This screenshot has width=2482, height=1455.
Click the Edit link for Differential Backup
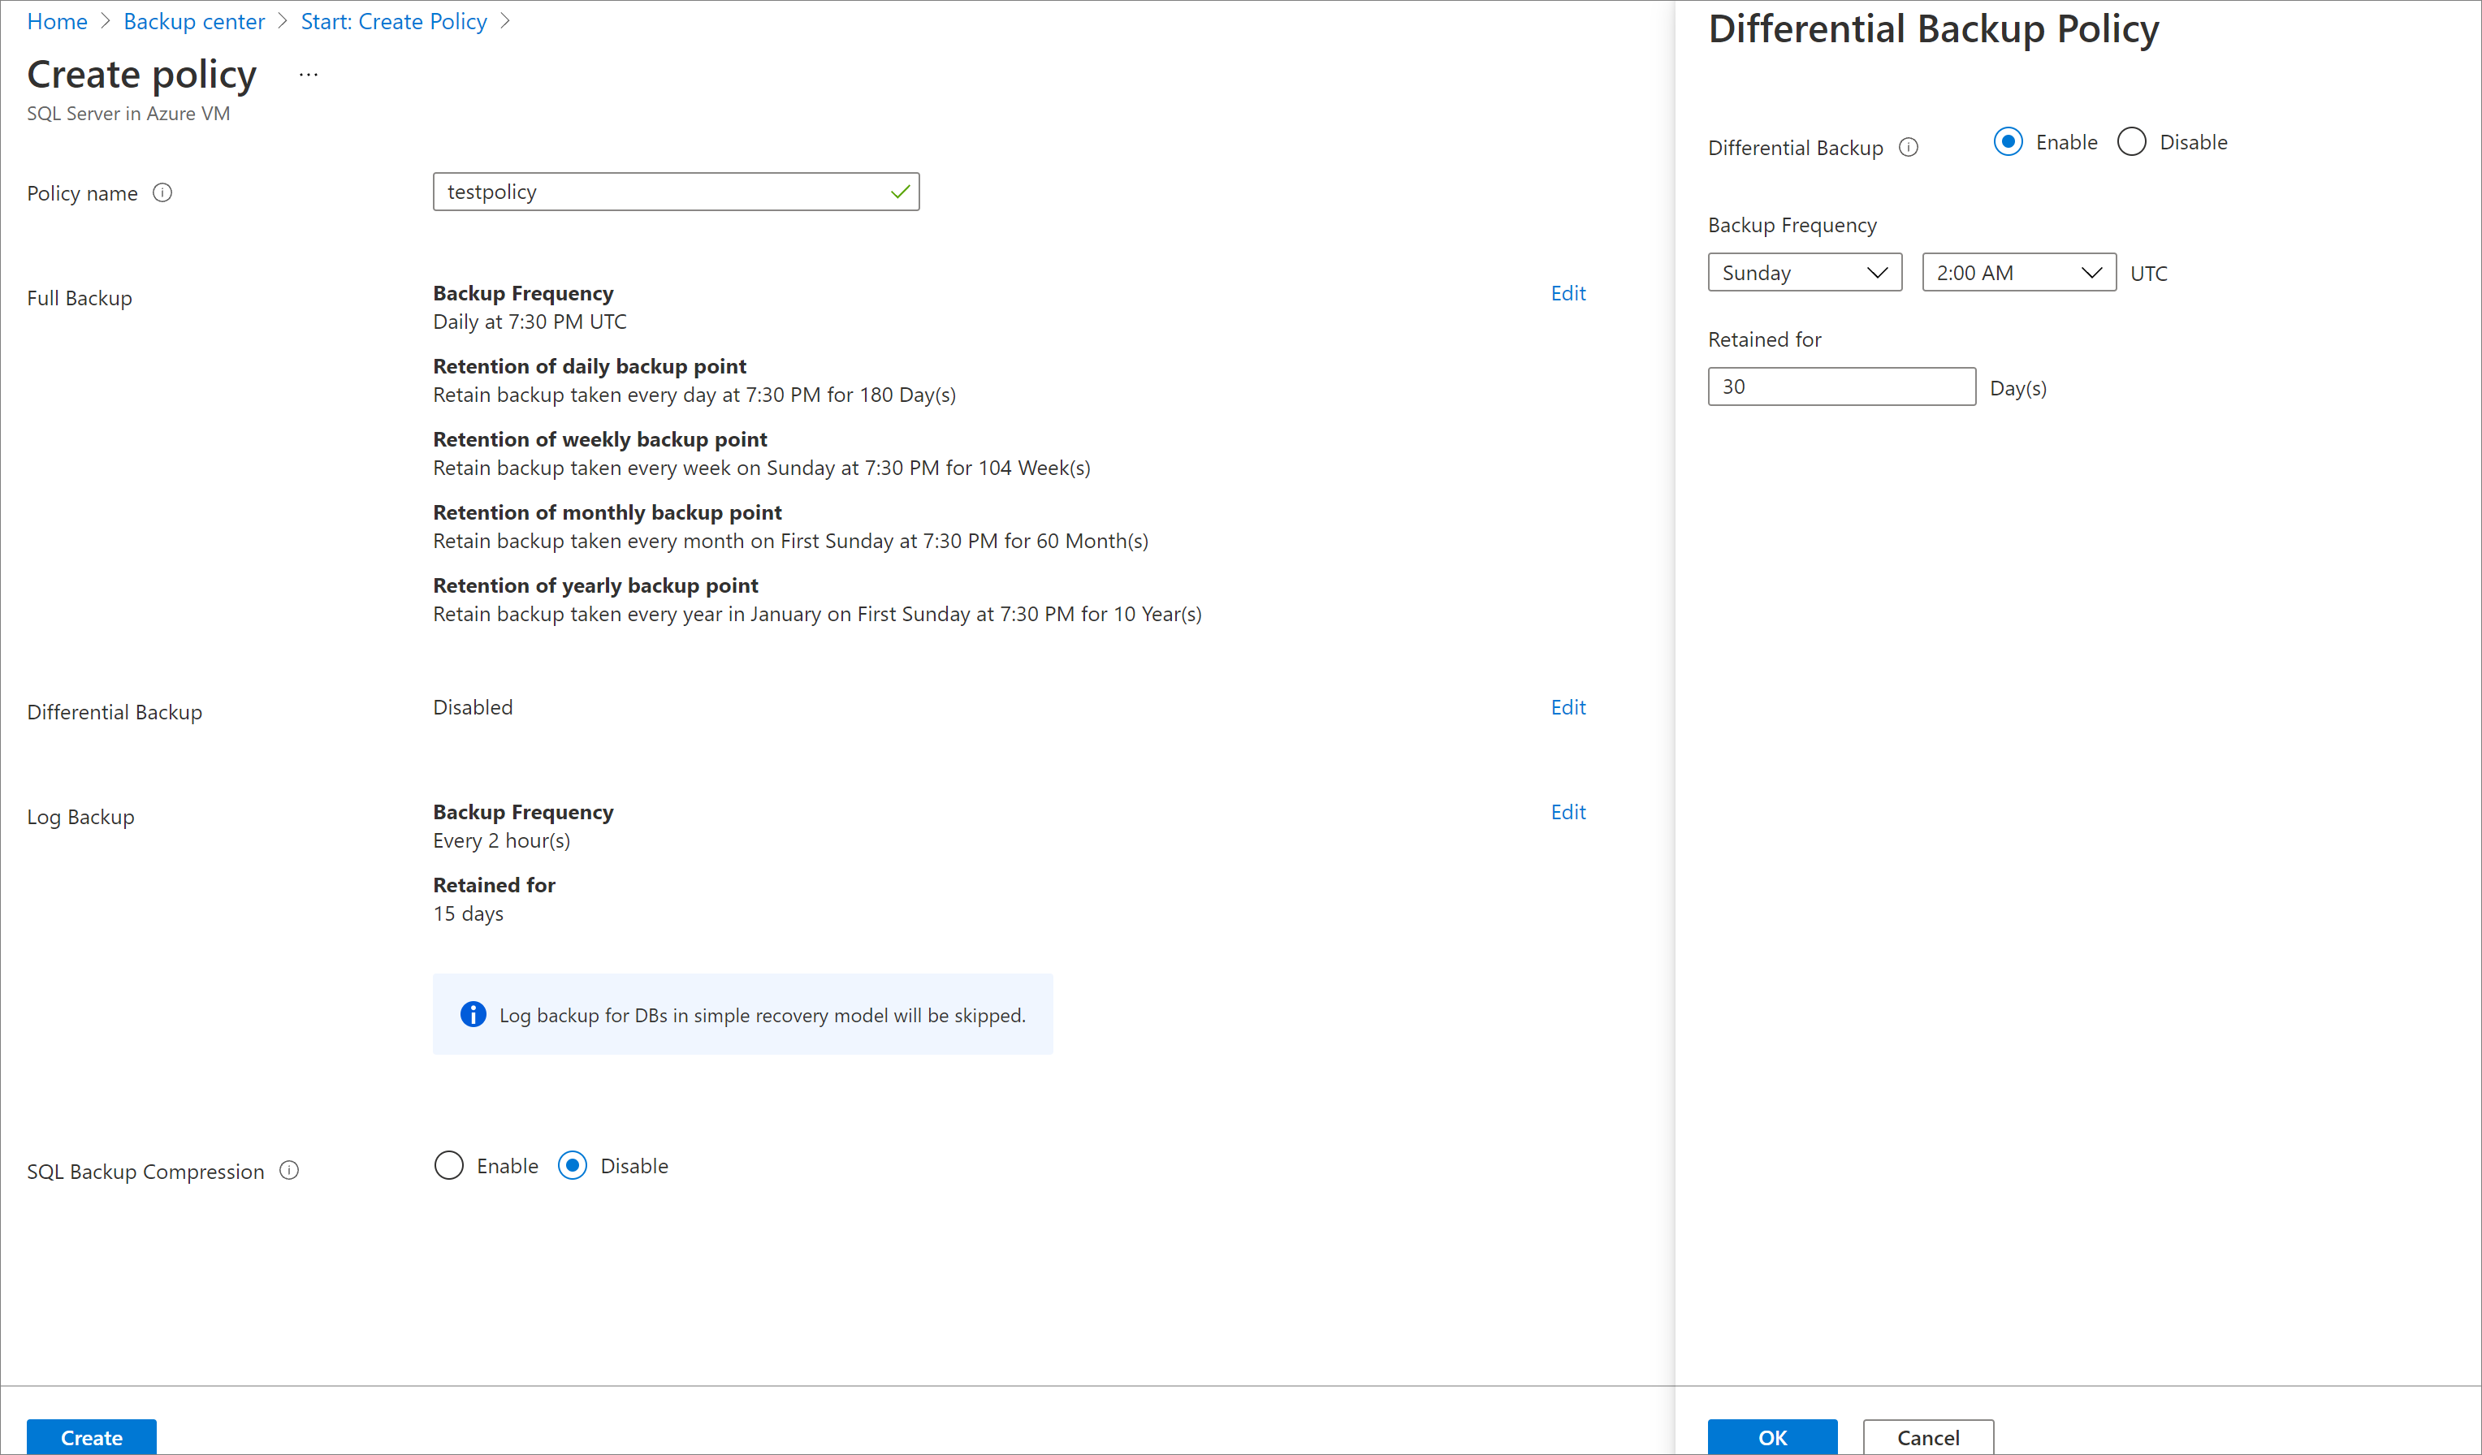click(1567, 706)
